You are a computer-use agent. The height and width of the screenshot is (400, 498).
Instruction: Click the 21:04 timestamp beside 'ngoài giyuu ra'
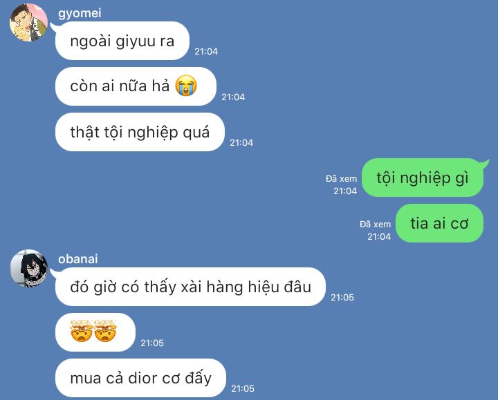pos(206,51)
